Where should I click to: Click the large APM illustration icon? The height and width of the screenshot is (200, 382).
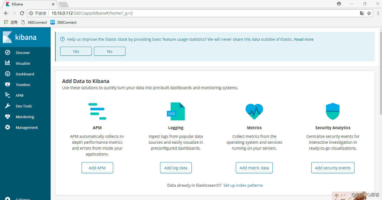pos(97,111)
